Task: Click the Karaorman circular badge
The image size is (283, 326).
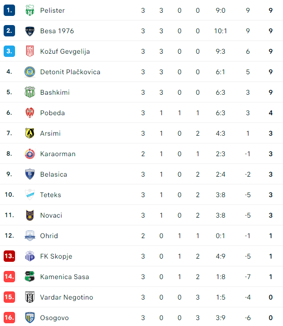Action: coord(30,154)
